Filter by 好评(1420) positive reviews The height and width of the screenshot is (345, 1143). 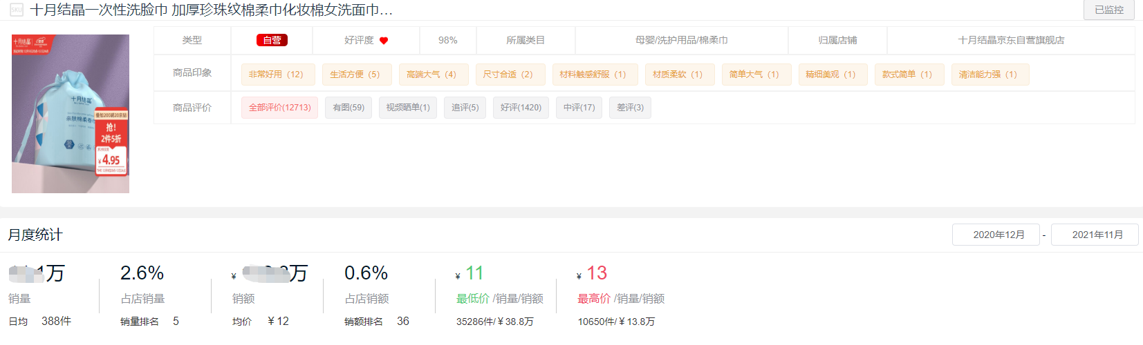pos(521,108)
